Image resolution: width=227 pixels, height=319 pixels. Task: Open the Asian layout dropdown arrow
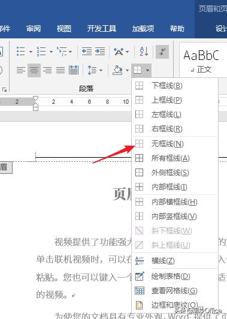pos(127,52)
